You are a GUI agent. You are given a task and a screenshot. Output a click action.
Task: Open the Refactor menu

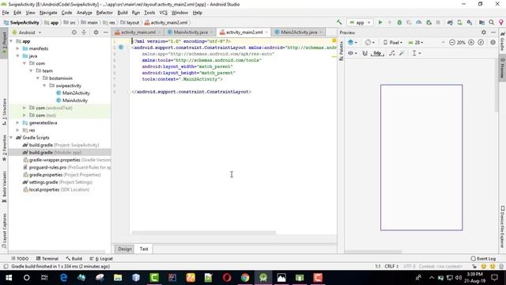[x=104, y=13]
